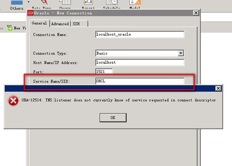Close the Oracle New Connection window
The image size is (232, 166).
[x=196, y=13]
